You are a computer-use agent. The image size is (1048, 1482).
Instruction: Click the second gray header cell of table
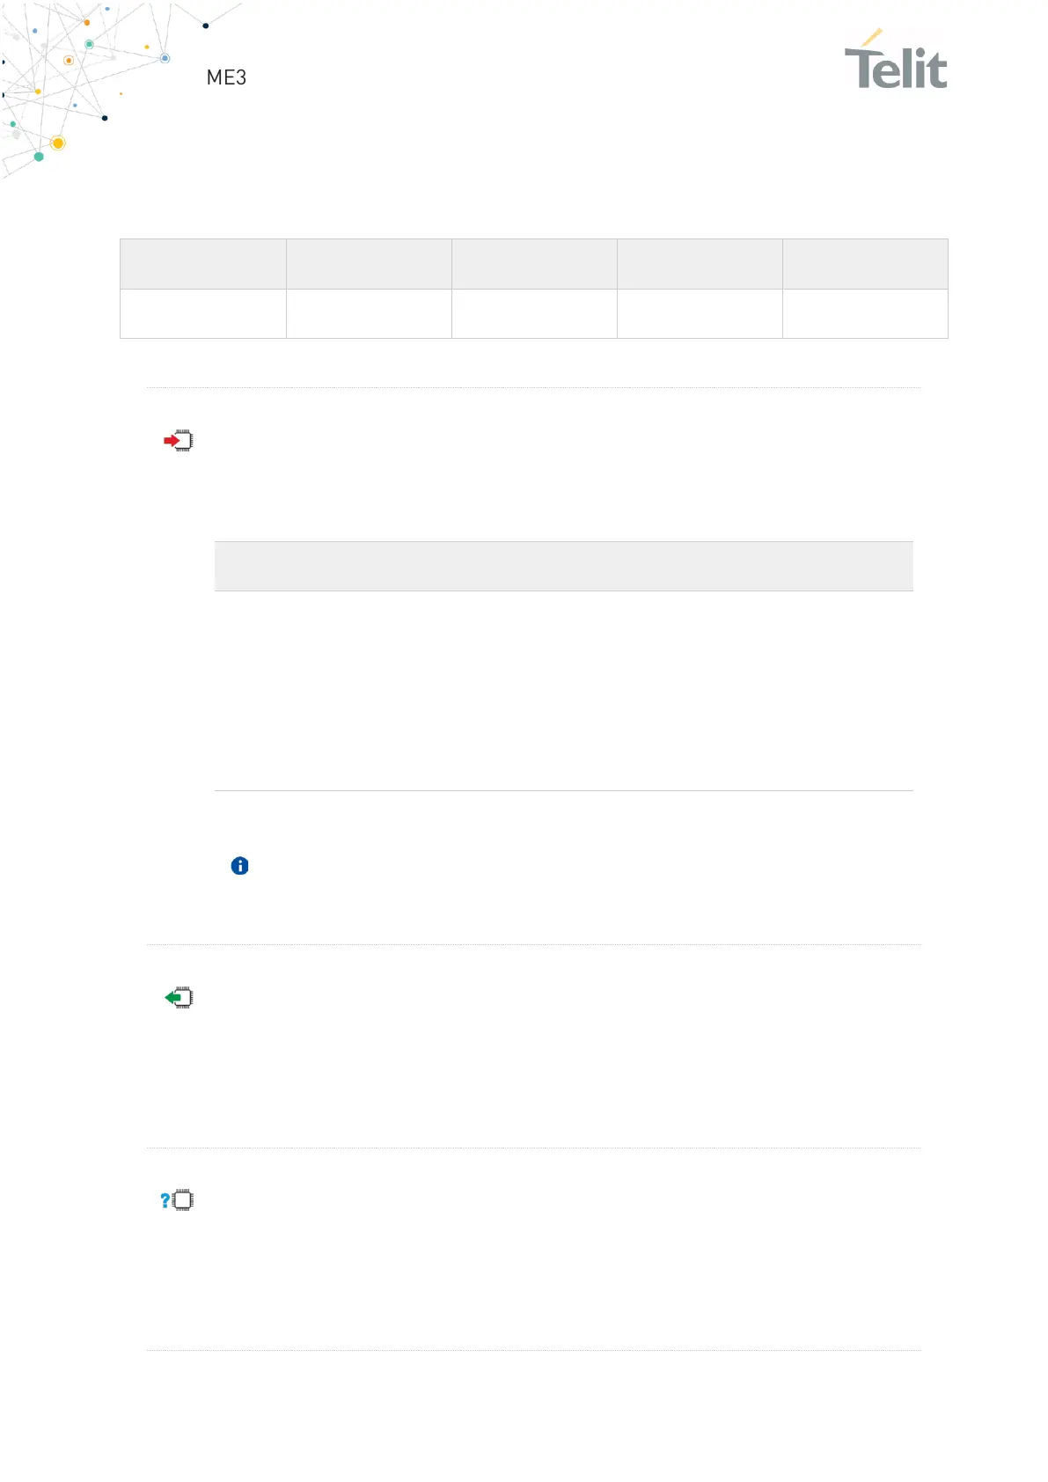[x=369, y=264]
